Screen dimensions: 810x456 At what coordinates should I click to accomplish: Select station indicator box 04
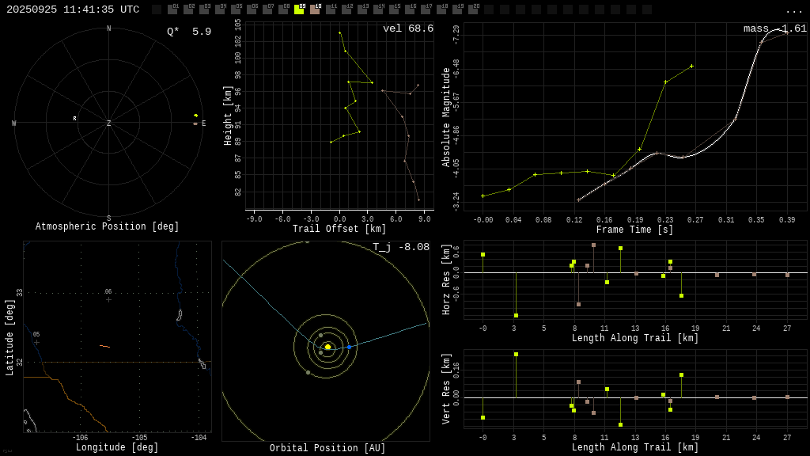click(220, 9)
